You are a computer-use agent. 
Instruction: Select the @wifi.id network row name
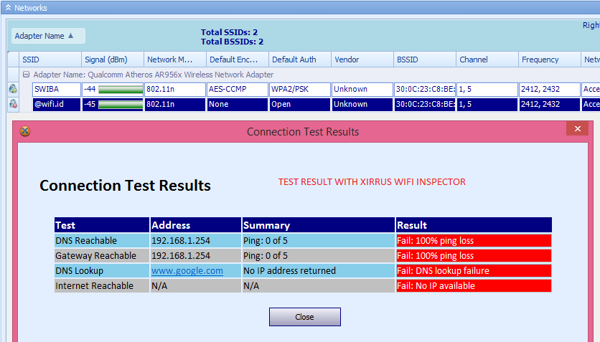(56, 104)
